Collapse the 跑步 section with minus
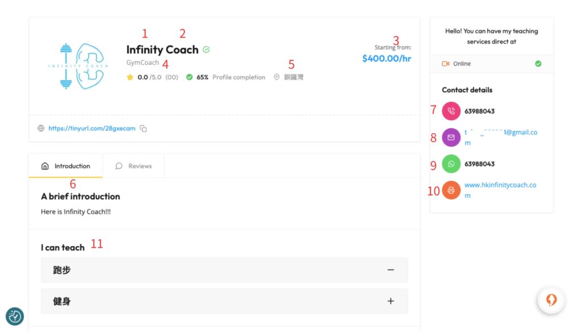Screen dimensions: 583x332 (x=391, y=270)
